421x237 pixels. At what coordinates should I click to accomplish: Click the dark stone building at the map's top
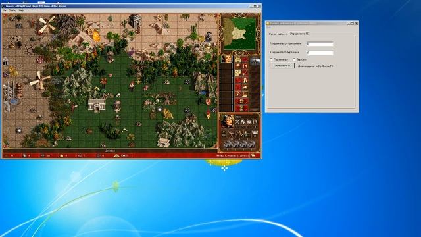point(135,20)
